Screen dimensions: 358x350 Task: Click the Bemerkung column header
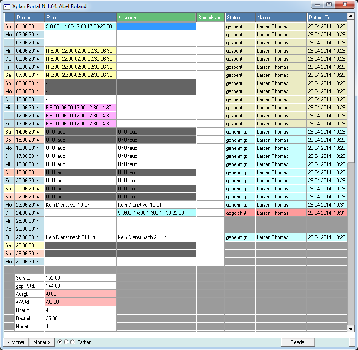click(x=210, y=17)
